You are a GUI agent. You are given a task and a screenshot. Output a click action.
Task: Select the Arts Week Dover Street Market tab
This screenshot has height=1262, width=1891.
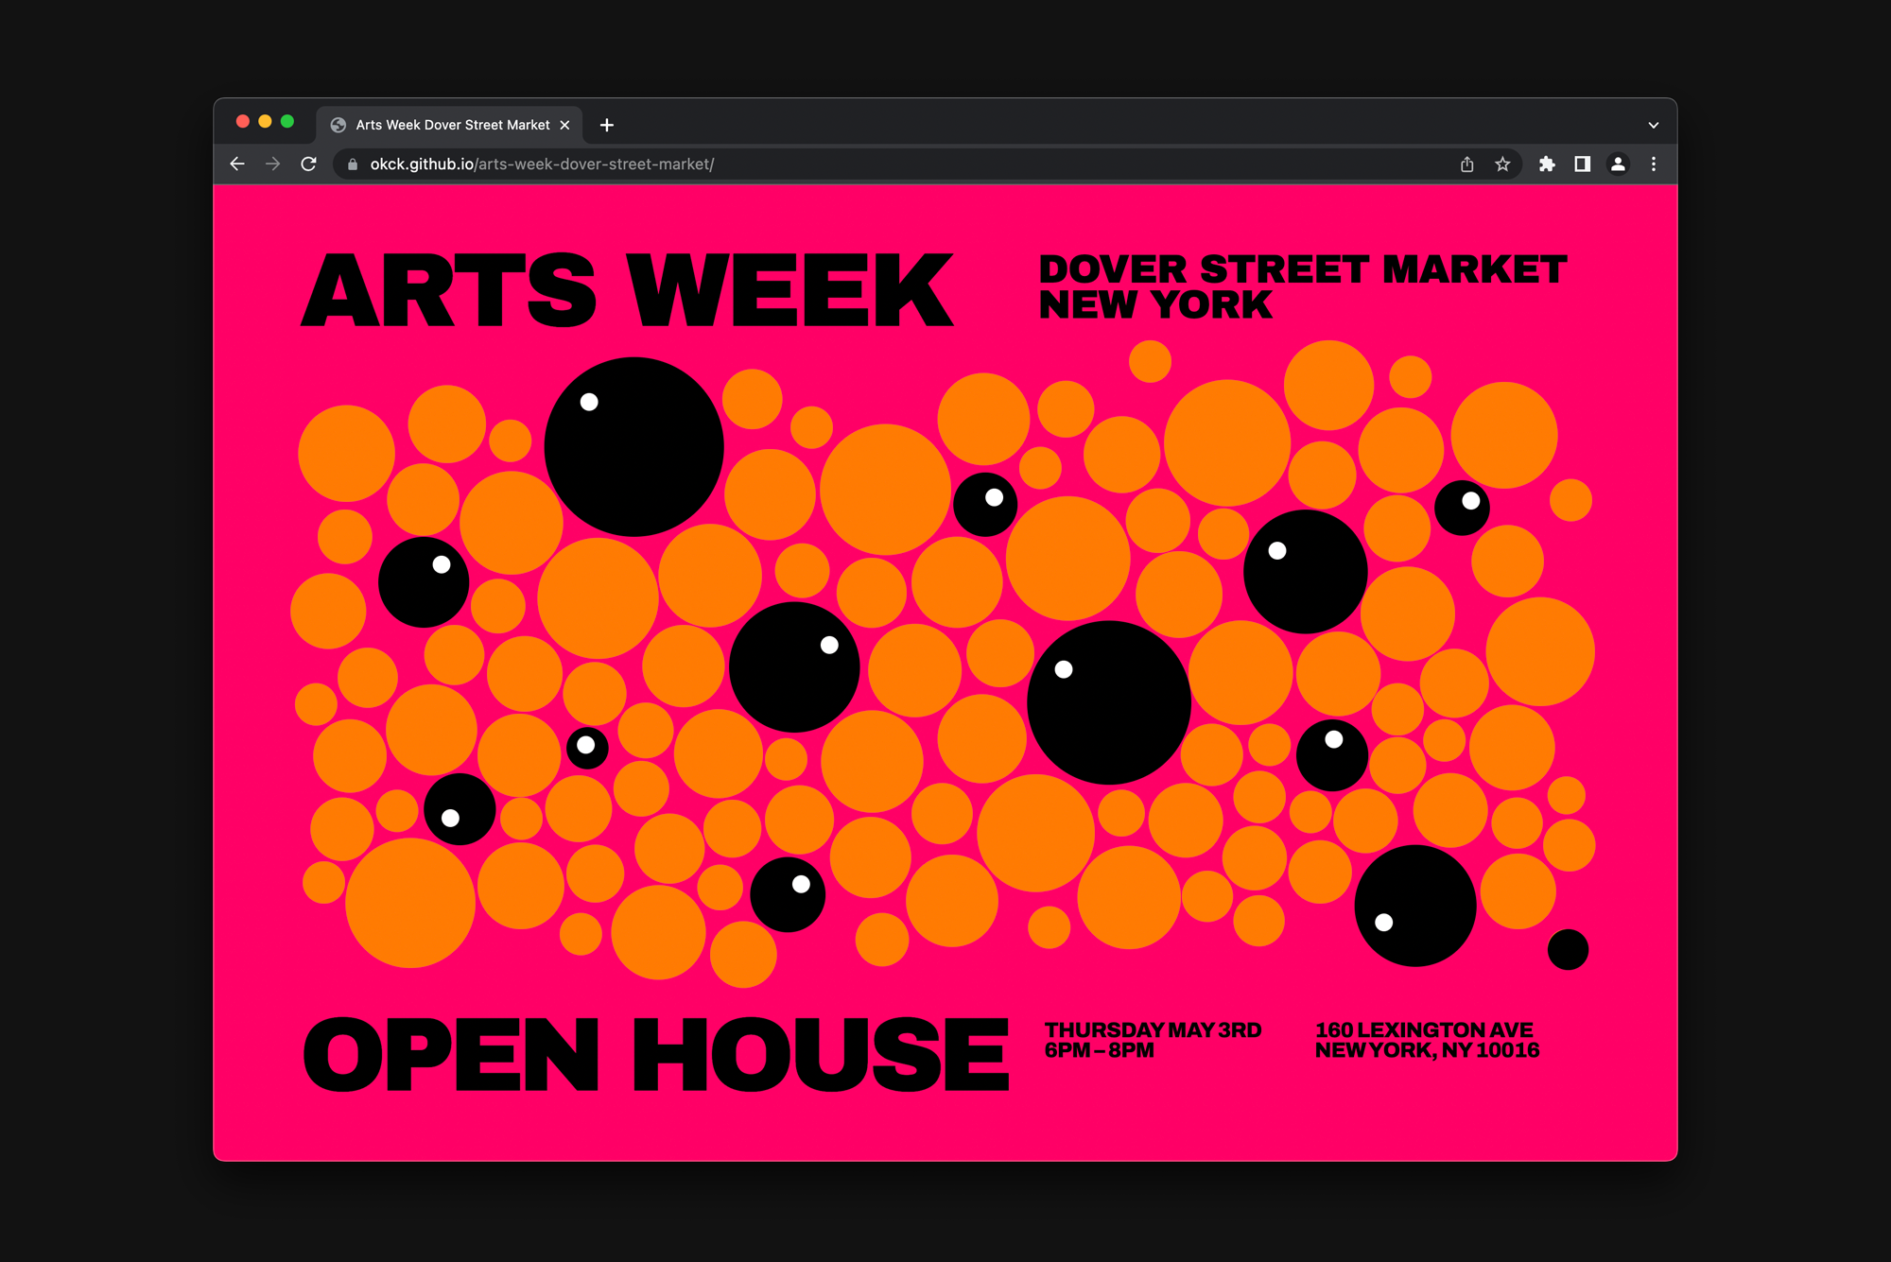[450, 125]
